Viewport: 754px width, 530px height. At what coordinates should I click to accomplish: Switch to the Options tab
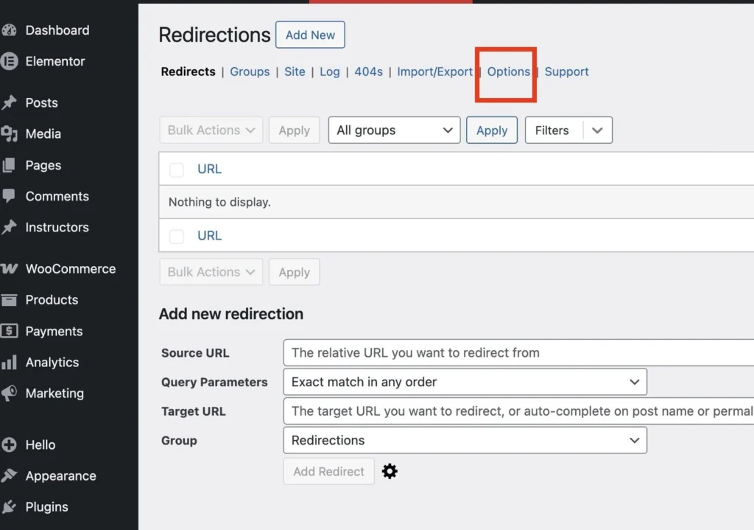[x=508, y=72]
